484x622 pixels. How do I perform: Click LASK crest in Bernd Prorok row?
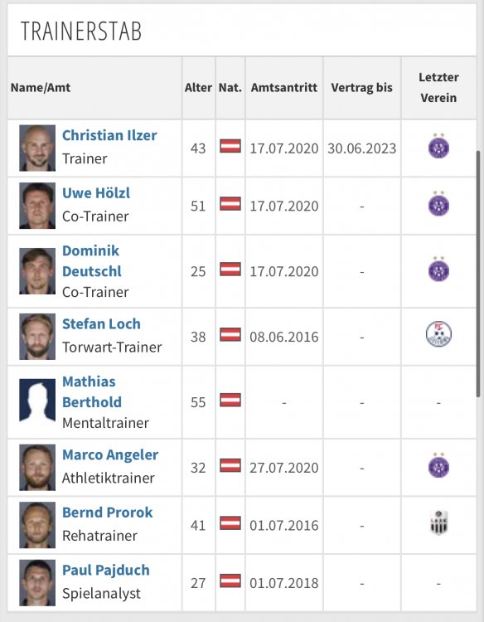(438, 522)
